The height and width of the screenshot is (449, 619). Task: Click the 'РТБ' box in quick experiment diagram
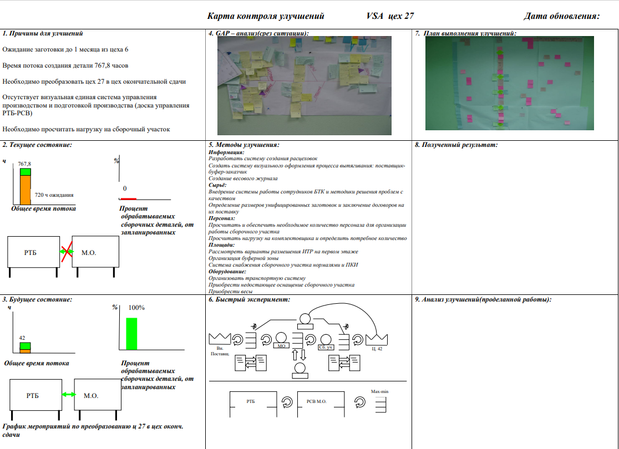click(253, 404)
